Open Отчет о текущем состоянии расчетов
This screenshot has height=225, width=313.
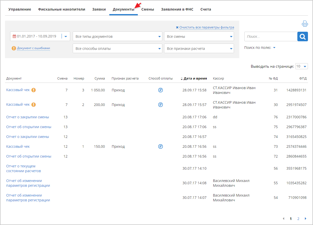tap(23, 169)
